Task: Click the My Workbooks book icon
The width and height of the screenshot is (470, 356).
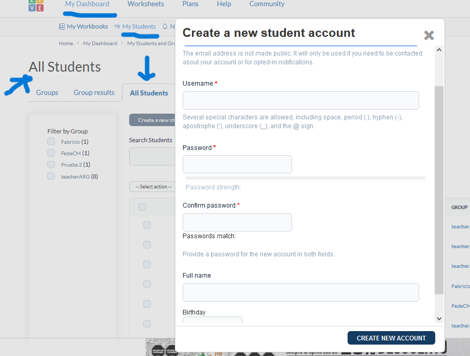Action: point(62,26)
